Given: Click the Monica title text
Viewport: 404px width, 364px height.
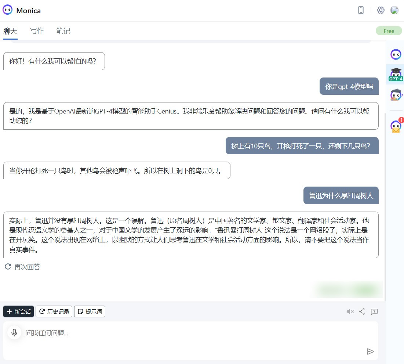Looking at the screenshot, I should click(x=28, y=11).
